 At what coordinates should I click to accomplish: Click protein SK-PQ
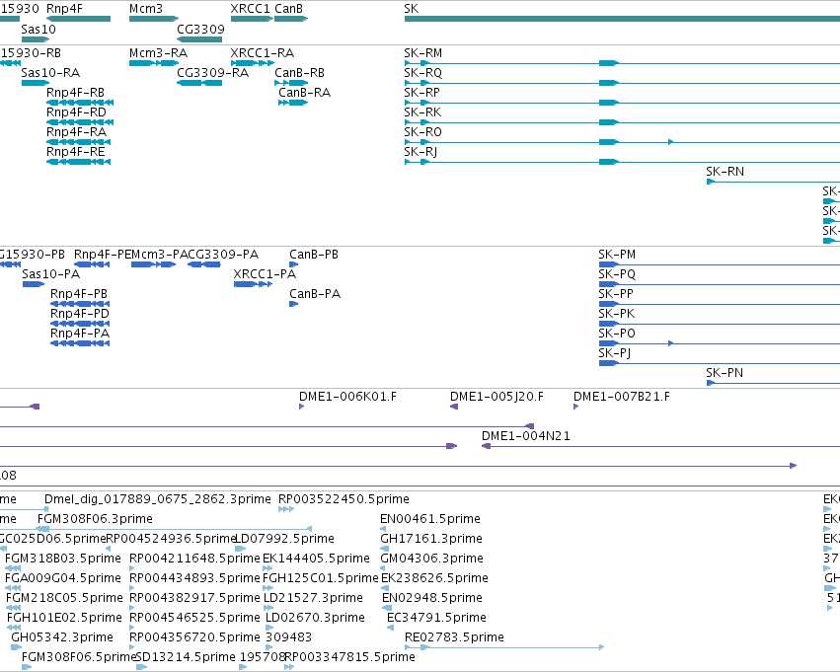pos(719,284)
